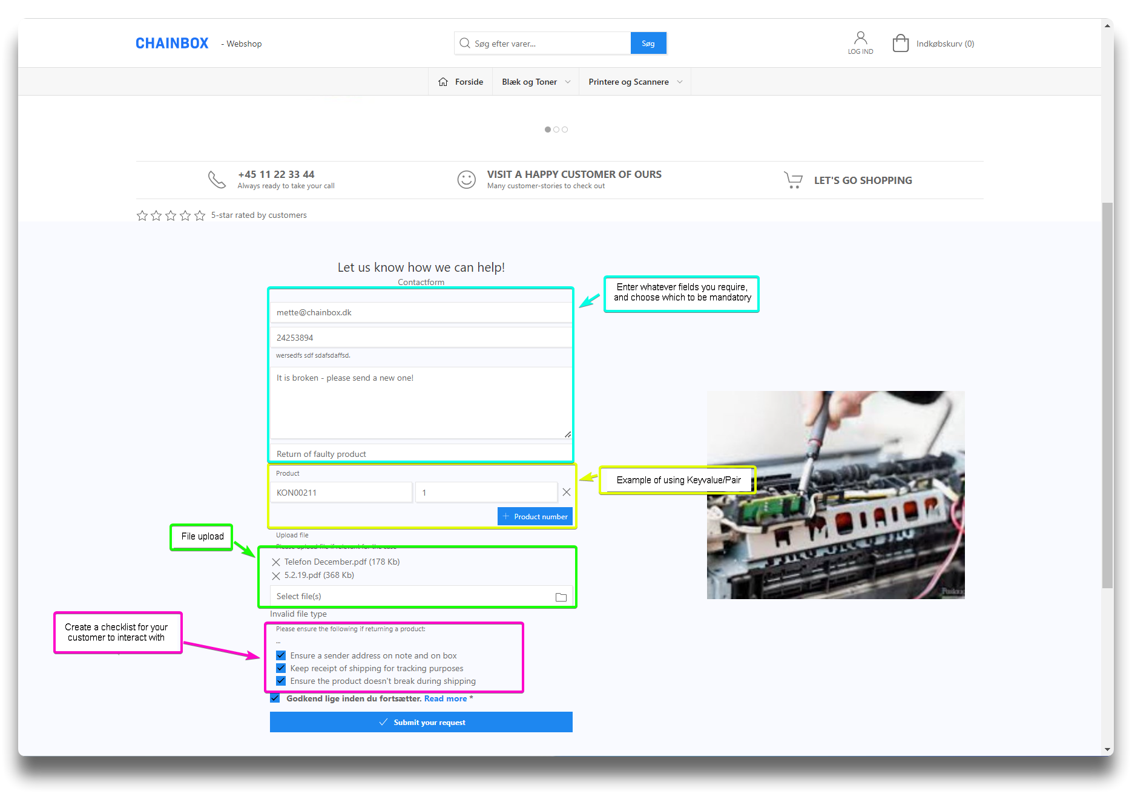Screen dimensions: 1132x794
Task: Click the third rating star
Action: click(x=171, y=215)
